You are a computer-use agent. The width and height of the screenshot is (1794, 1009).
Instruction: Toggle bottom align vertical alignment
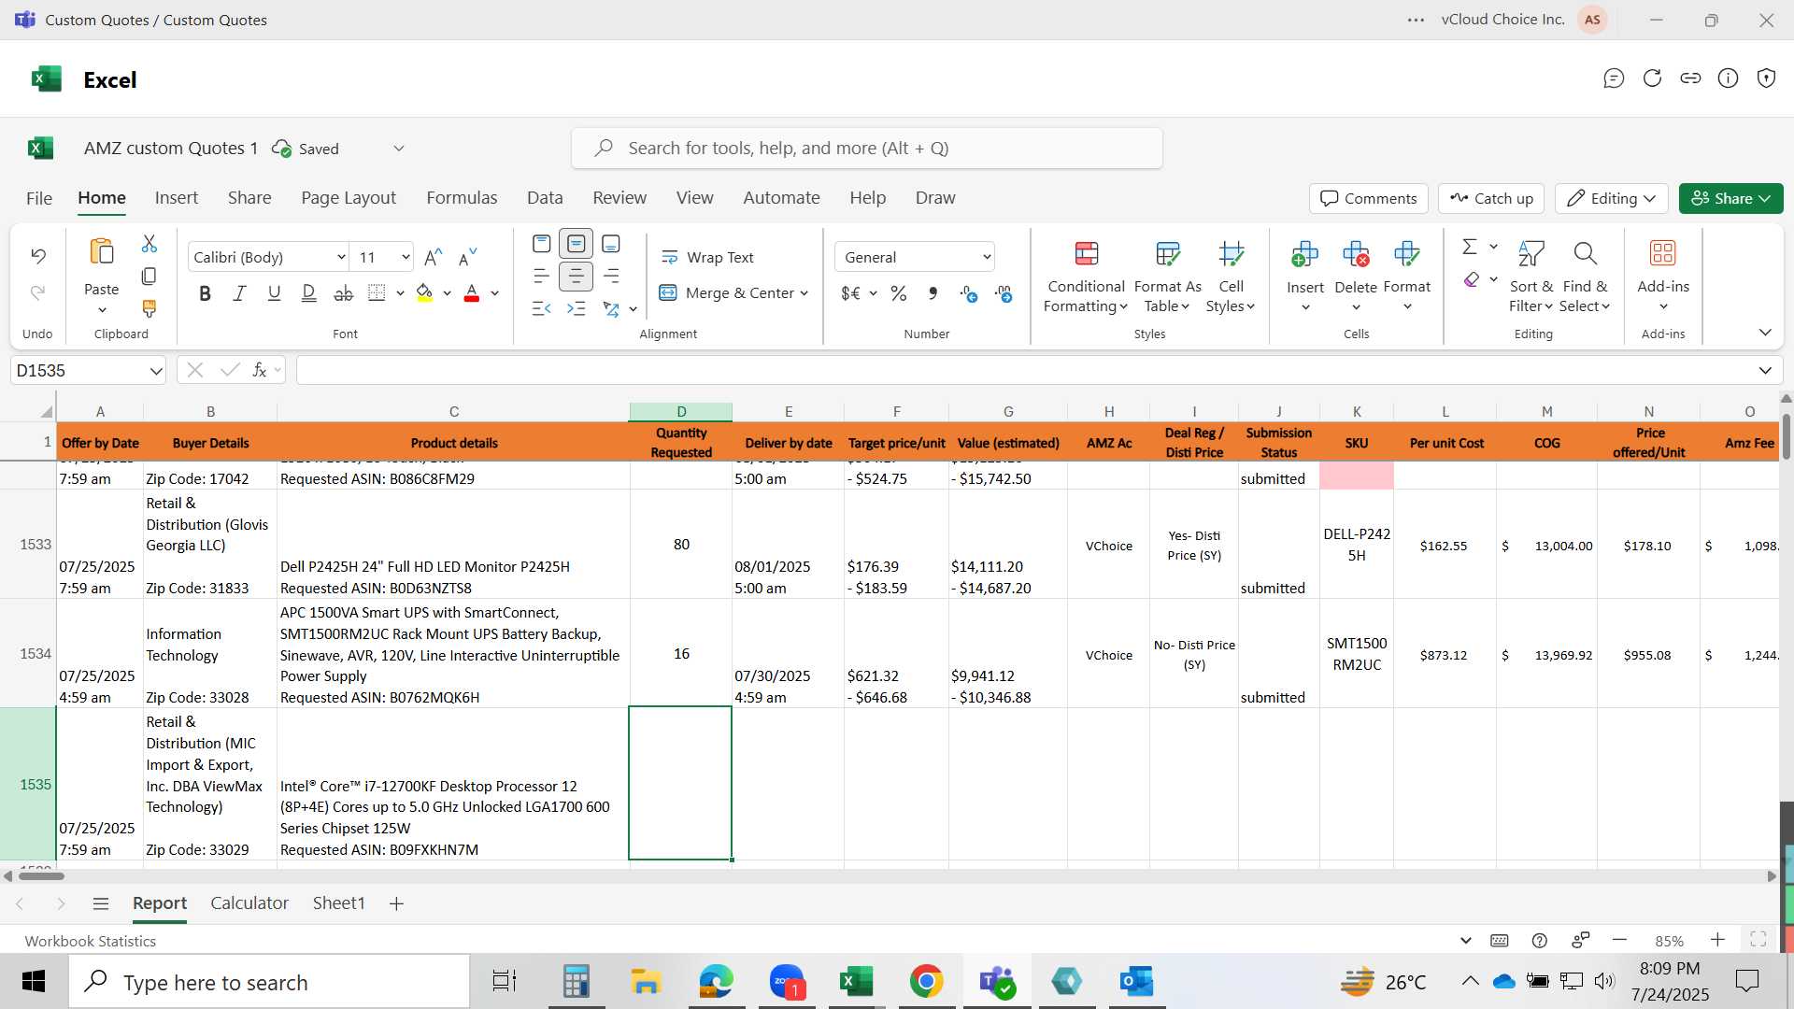[611, 244]
